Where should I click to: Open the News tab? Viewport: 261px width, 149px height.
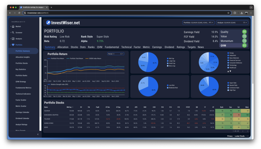[201, 47]
